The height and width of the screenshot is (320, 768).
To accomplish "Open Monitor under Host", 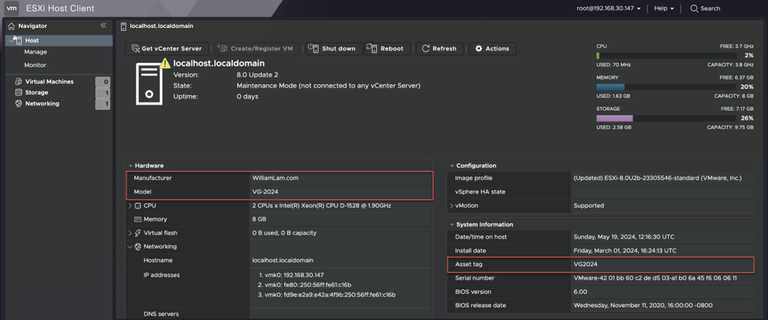I will pyautogui.click(x=35, y=65).
